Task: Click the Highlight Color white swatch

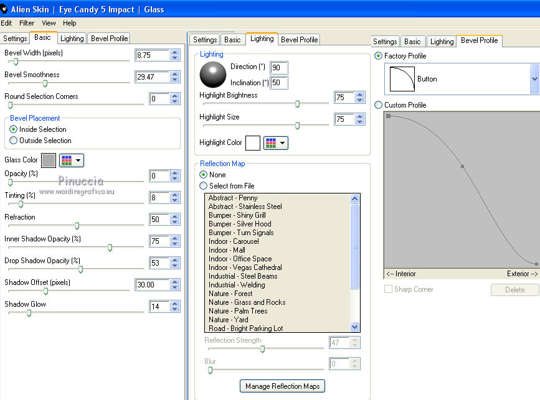Action: (x=253, y=143)
